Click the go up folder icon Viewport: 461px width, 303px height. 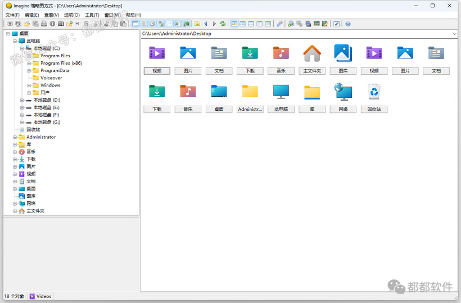[197, 24]
